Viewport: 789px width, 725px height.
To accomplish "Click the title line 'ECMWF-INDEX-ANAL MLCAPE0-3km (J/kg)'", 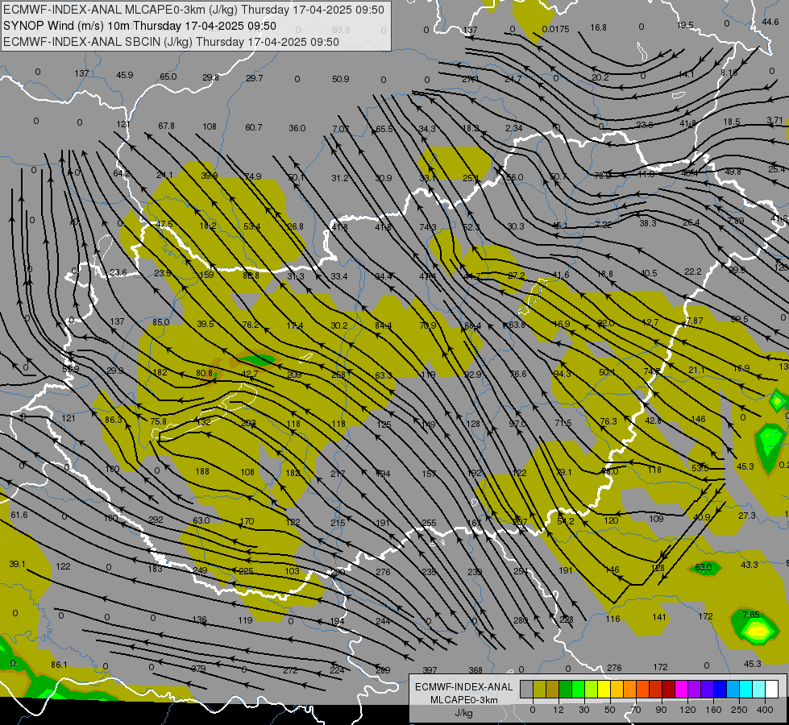I will click(193, 10).
